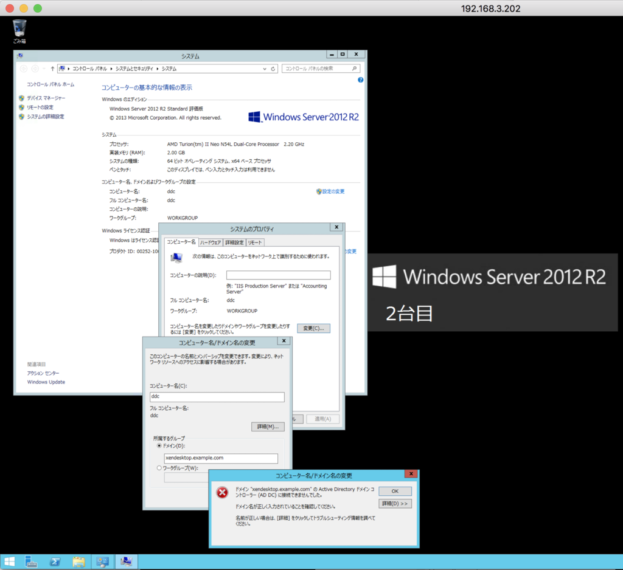Select the Domain radio button
This screenshot has height=570, width=623.
tap(159, 446)
